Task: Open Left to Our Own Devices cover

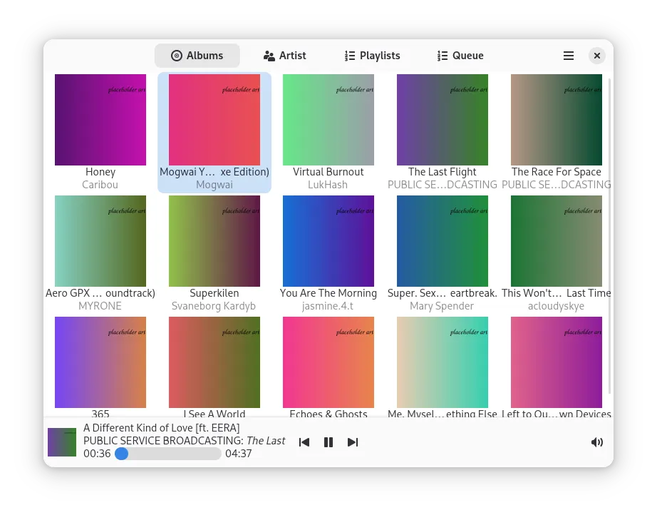Action: coord(557,362)
